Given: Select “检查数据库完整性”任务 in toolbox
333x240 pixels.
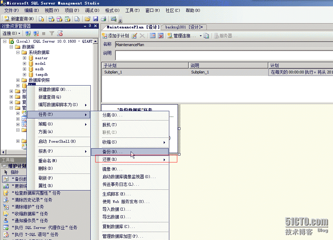Looking at the screenshot, I should (32, 193).
